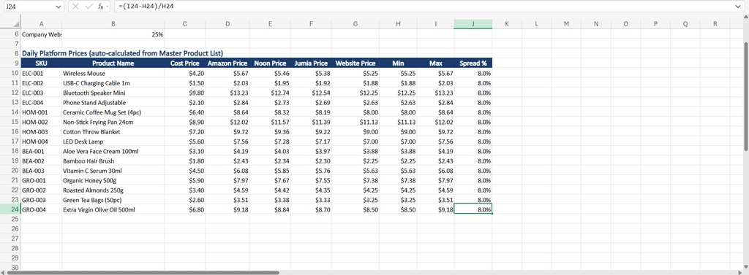This screenshot has width=749, height=275.
Task: Select row 30 header
Action: tap(10, 268)
